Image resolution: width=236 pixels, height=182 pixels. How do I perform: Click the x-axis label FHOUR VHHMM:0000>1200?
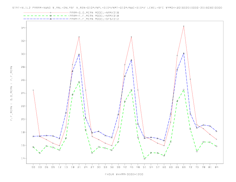(124, 174)
